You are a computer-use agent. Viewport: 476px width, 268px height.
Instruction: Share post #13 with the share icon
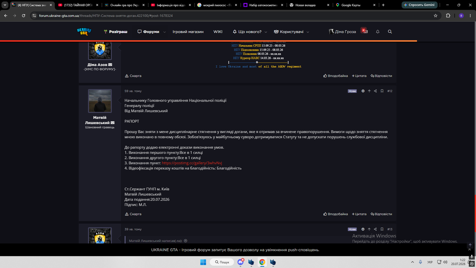click(x=375, y=229)
